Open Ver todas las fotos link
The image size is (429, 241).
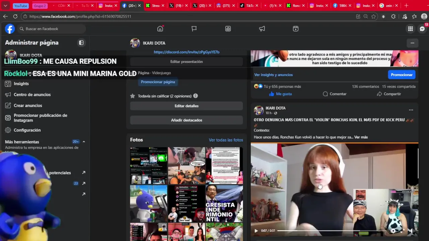coord(226,140)
